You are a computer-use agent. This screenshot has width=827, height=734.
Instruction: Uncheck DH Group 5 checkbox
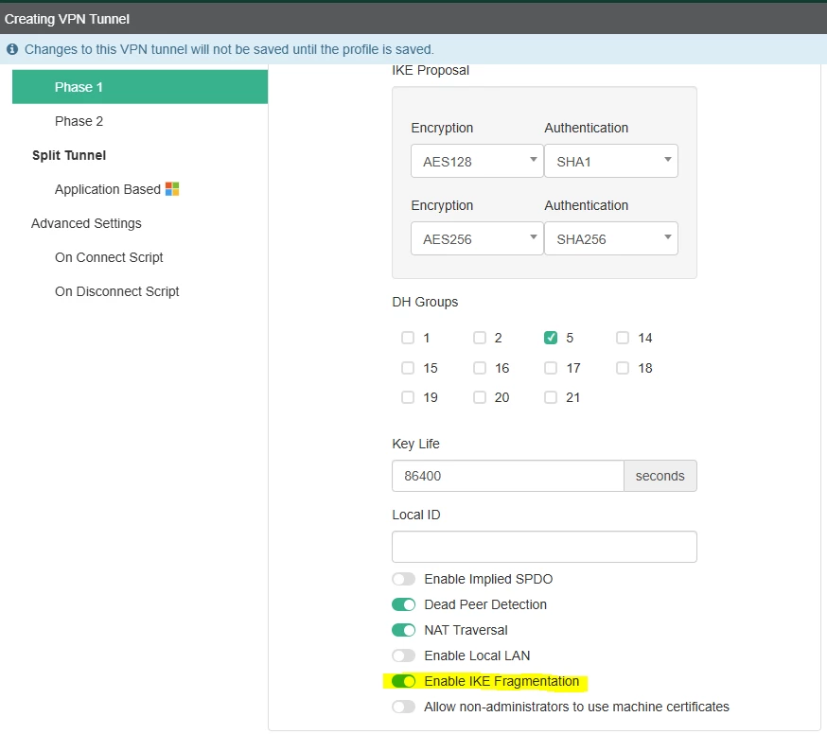pos(551,338)
